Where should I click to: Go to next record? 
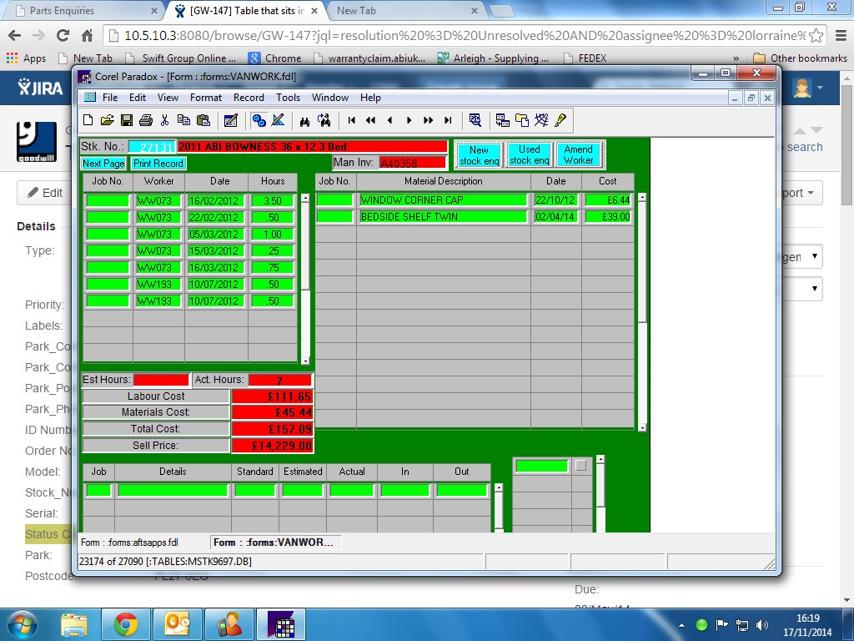coord(409,120)
